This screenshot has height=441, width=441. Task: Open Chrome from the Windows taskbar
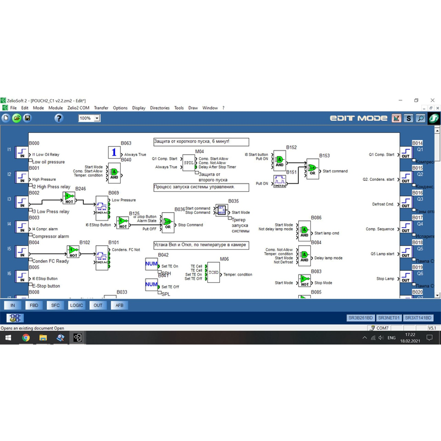click(x=26, y=338)
